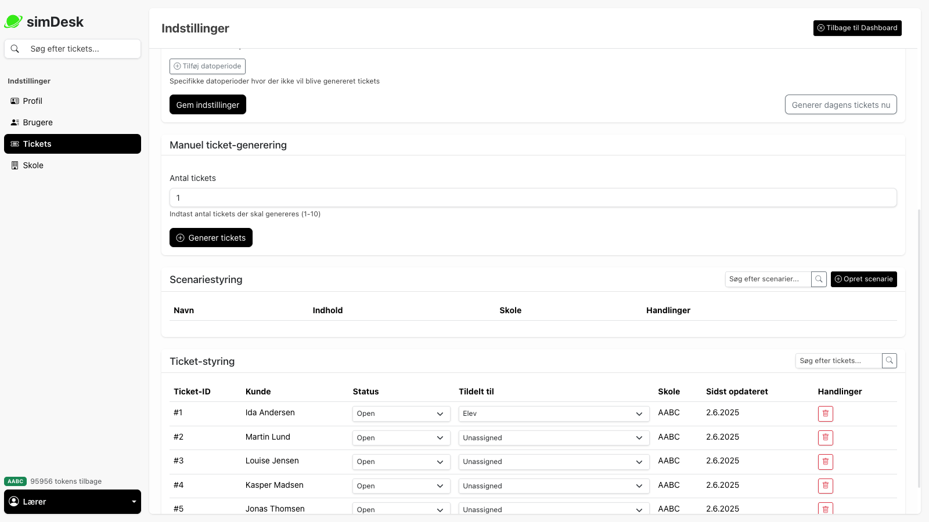929x522 pixels.
Task: Open Profil via its ID-card icon
Action: [x=14, y=101]
